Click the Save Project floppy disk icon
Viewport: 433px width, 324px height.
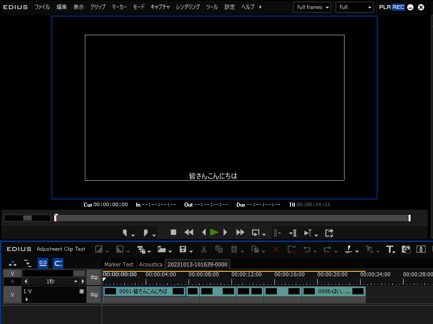pos(183,249)
